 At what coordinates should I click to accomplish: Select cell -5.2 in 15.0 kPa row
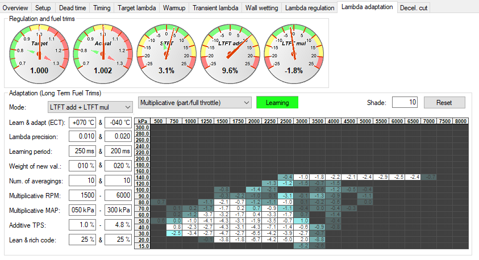(x=302, y=246)
